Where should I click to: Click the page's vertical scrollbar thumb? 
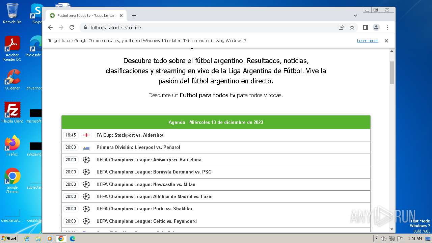[392, 73]
